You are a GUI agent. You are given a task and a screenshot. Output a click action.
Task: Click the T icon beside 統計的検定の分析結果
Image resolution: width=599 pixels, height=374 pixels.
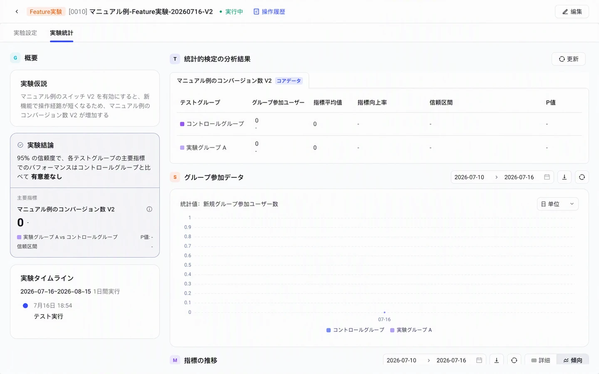[175, 59]
